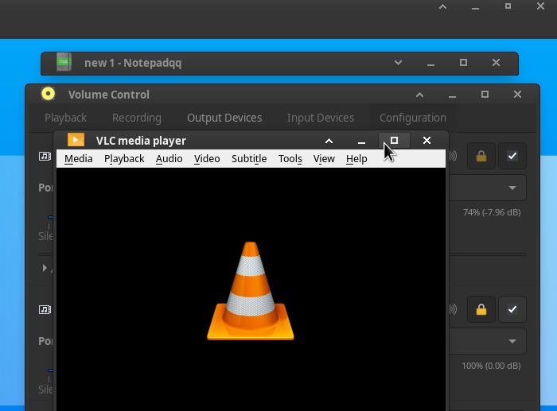The image size is (557, 411).
Task: Expand Advanced section in Volume Control
Action: (45, 268)
